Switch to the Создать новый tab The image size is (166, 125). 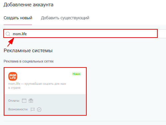click(18, 18)
